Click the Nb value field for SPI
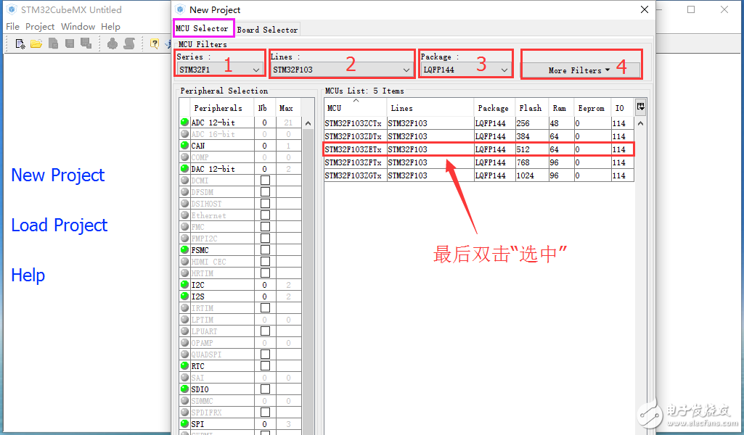Viewport: 744px width, 435px height. pyautogui.click(x=265, y=424)
